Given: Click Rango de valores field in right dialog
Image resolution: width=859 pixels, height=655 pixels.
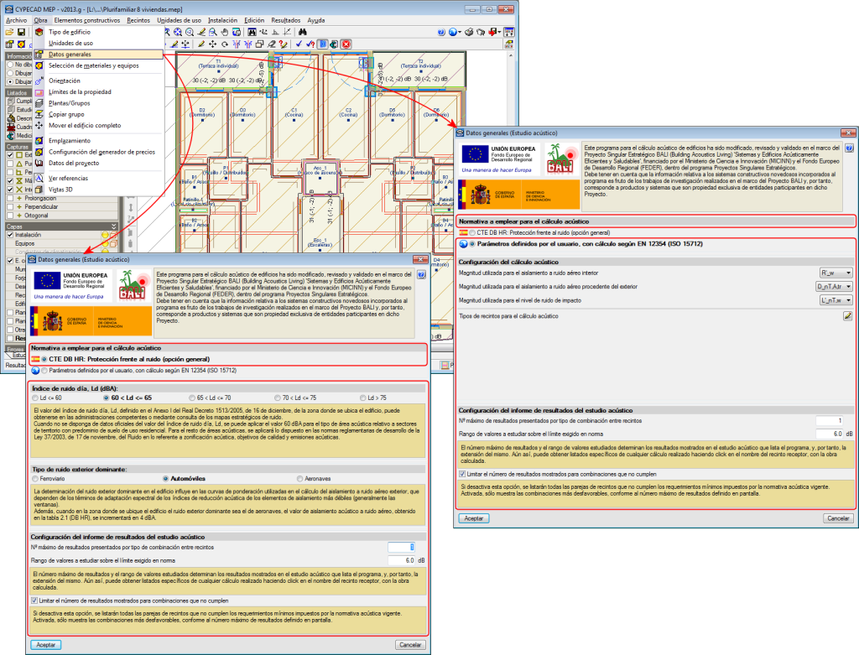Looking at the screenshot, I should tap(830, 434).
